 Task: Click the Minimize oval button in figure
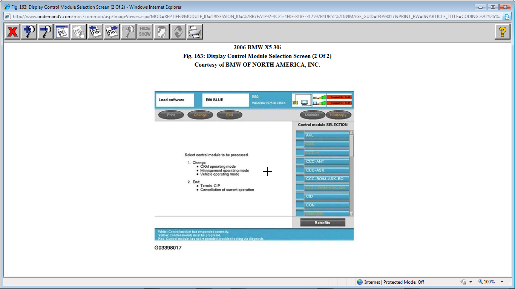click(312, 115)
